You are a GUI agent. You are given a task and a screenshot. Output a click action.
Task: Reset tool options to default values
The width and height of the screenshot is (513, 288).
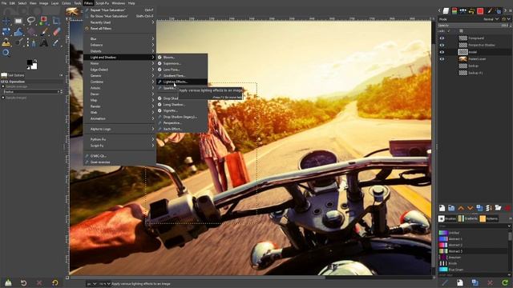click(x=55, y=282)
